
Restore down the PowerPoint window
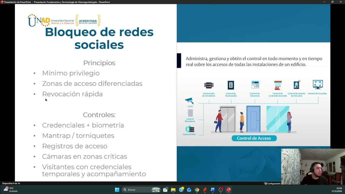[x=332, y=2]
